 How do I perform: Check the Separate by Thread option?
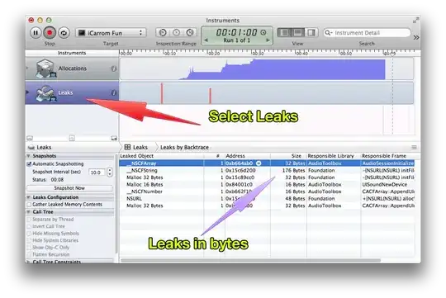(x=29, y=220)
